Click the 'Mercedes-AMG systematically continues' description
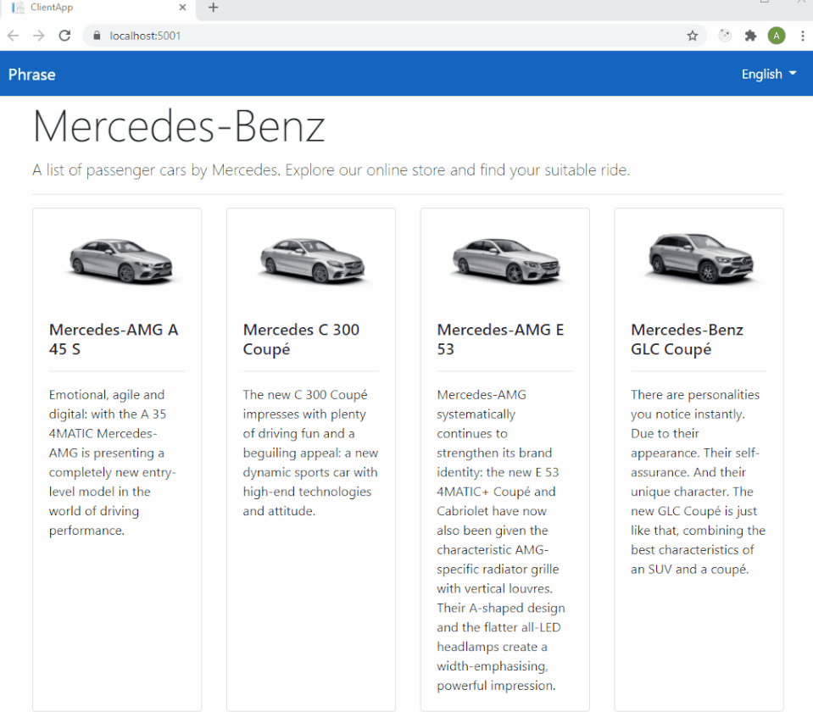813x723 pixels. pos(501,540)
